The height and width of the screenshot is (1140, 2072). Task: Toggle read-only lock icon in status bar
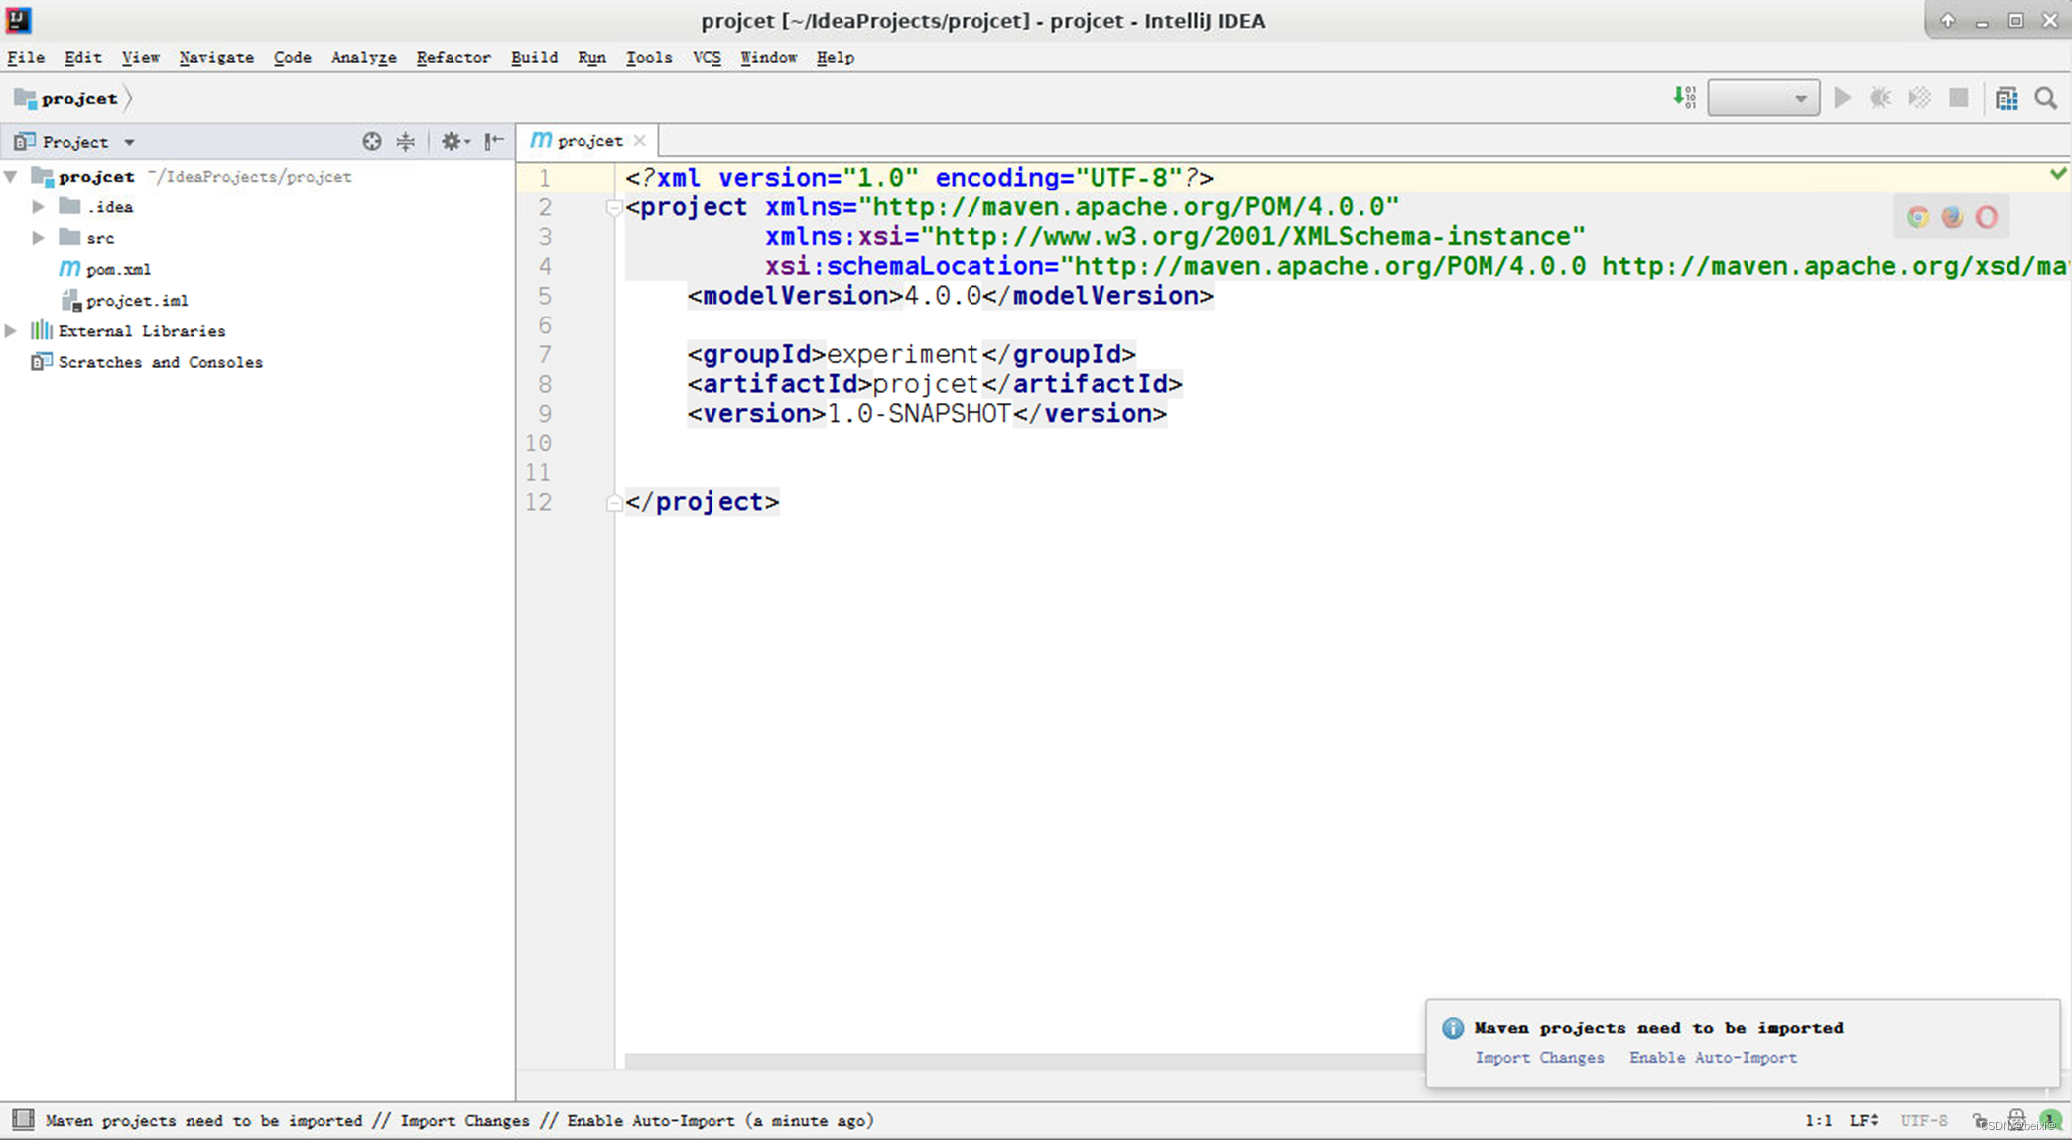point(1980,1121)
